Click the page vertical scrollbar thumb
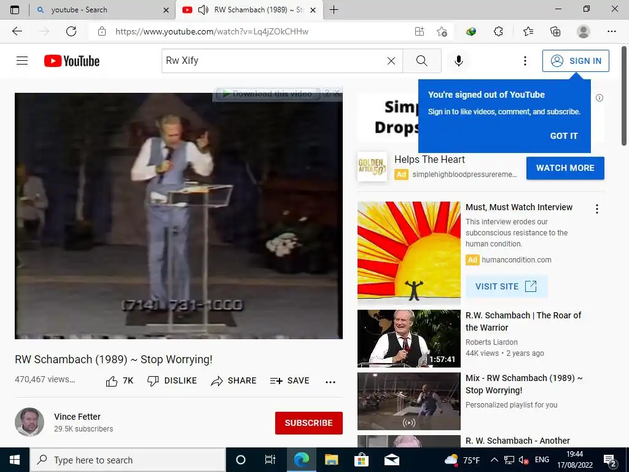Screen dimensions: 629x472 pyautogui.click(x=624, y=95)
